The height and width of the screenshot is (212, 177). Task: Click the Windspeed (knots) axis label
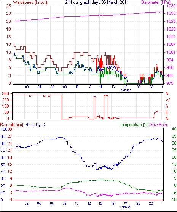click(30, 2)
